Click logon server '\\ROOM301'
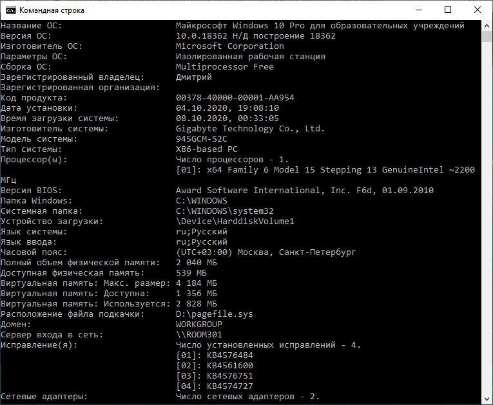The width and height of the screenshot is (493, 405). 199,335
